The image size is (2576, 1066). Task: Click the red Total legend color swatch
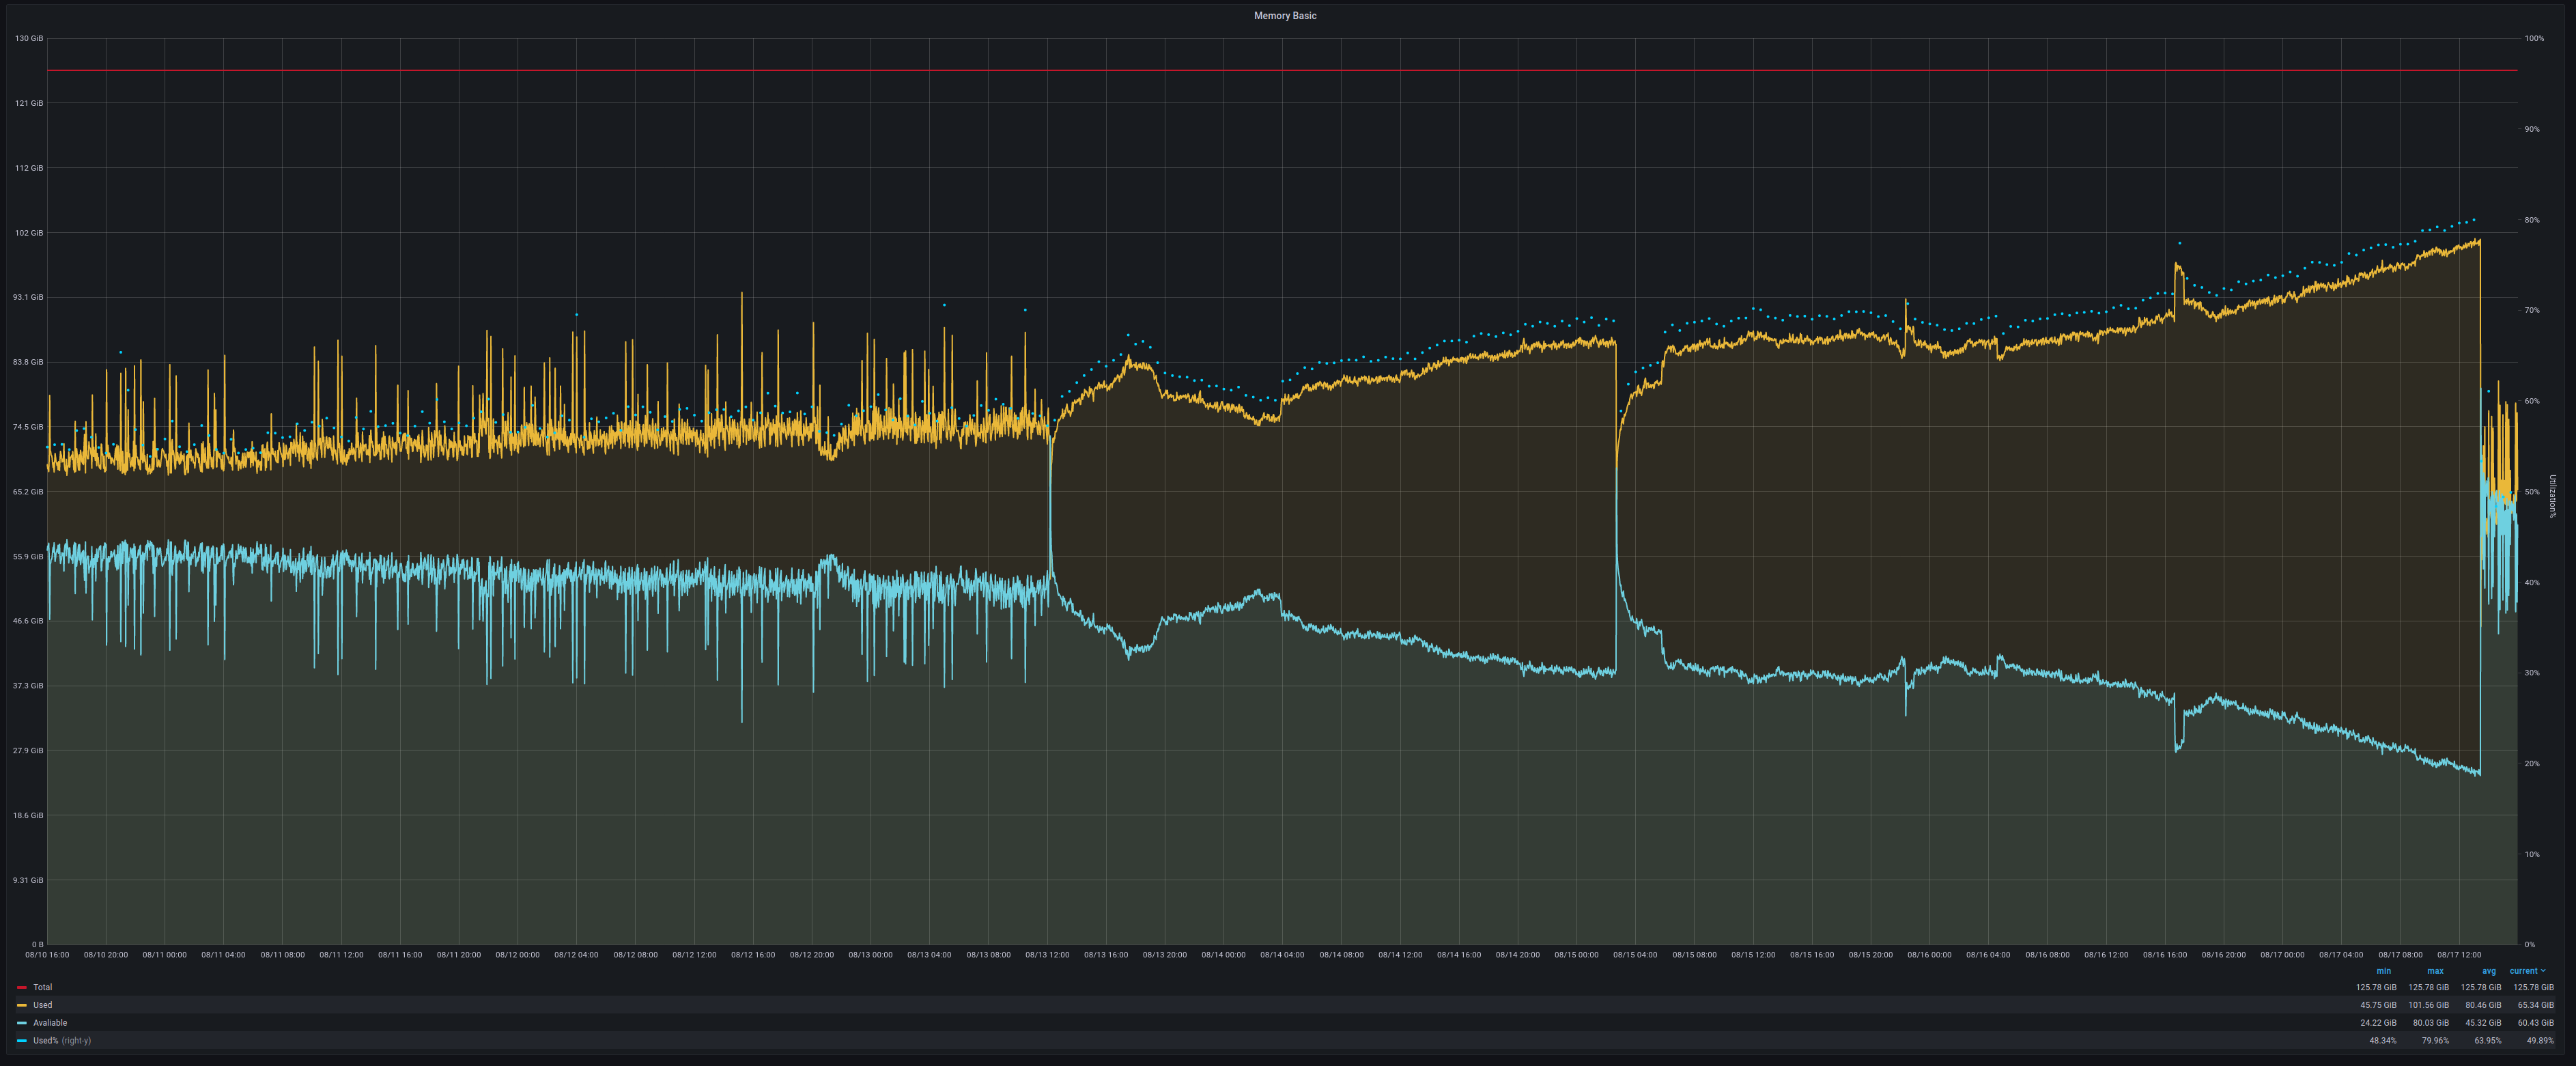pos(22,987)
